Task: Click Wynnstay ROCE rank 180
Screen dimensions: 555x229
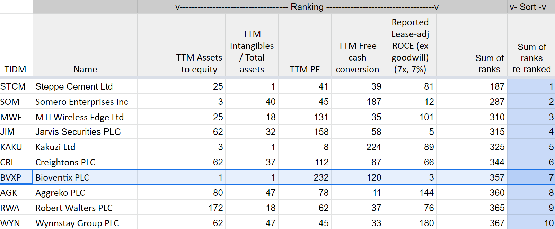Action: [410, 223]
